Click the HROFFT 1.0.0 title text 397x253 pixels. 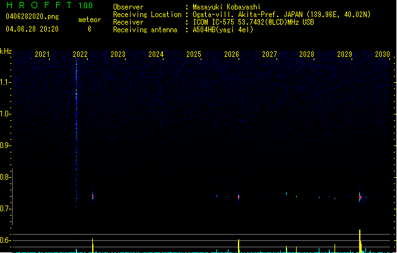pyautogui.click(x=50, y=5)
